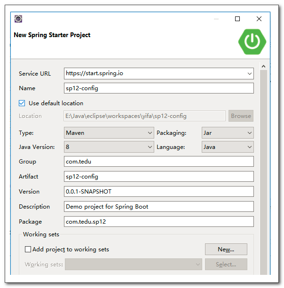This screenshot has height=288, width=284.
Task: Click the Group label
Action: coord(27,162)
